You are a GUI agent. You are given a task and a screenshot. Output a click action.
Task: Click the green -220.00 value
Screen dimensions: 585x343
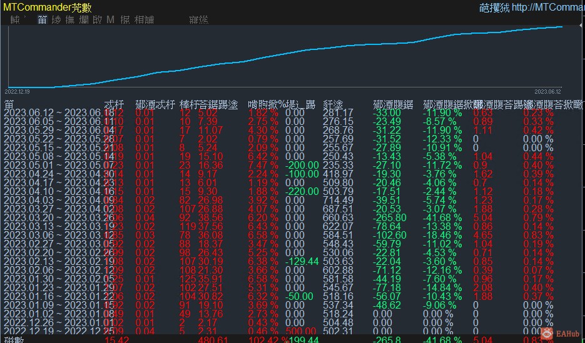[302, 191]
